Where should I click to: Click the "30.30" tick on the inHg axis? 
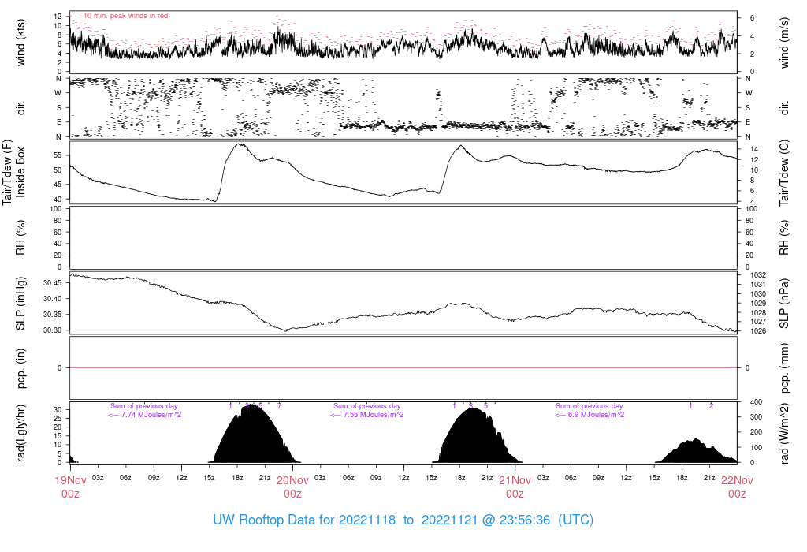(53, 330)
